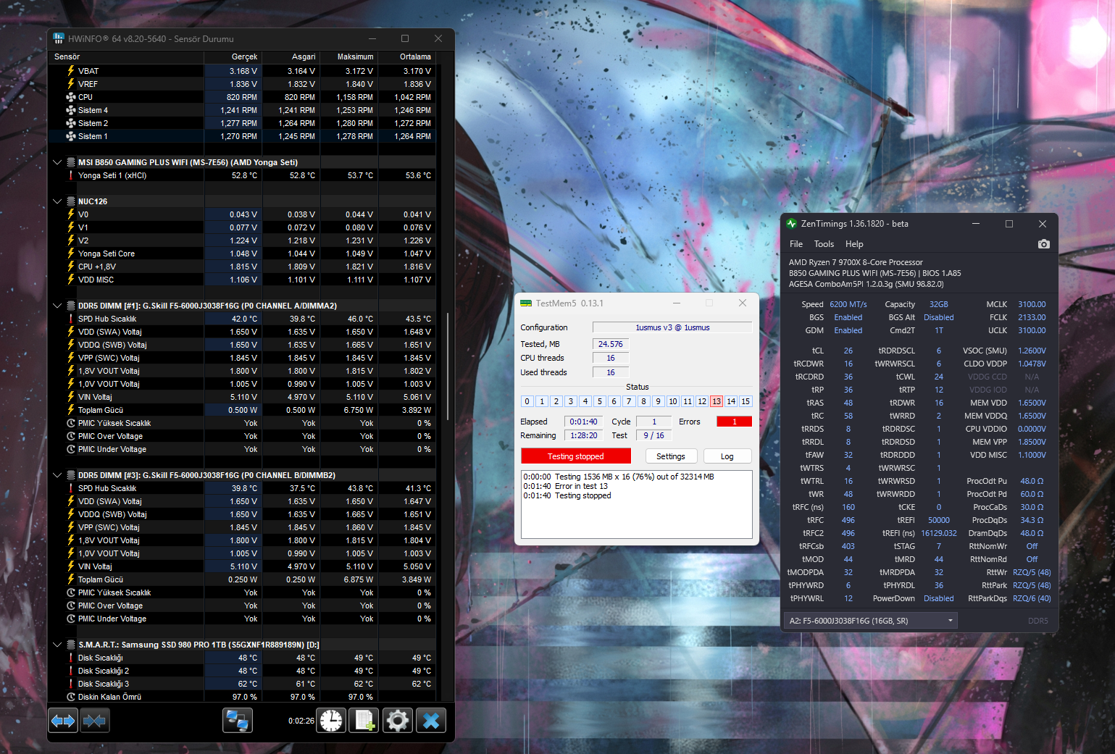Open the File menu in ZenTimings
Image resolution: width=1115 pixels, height=754 pixels.
point(796,244)
